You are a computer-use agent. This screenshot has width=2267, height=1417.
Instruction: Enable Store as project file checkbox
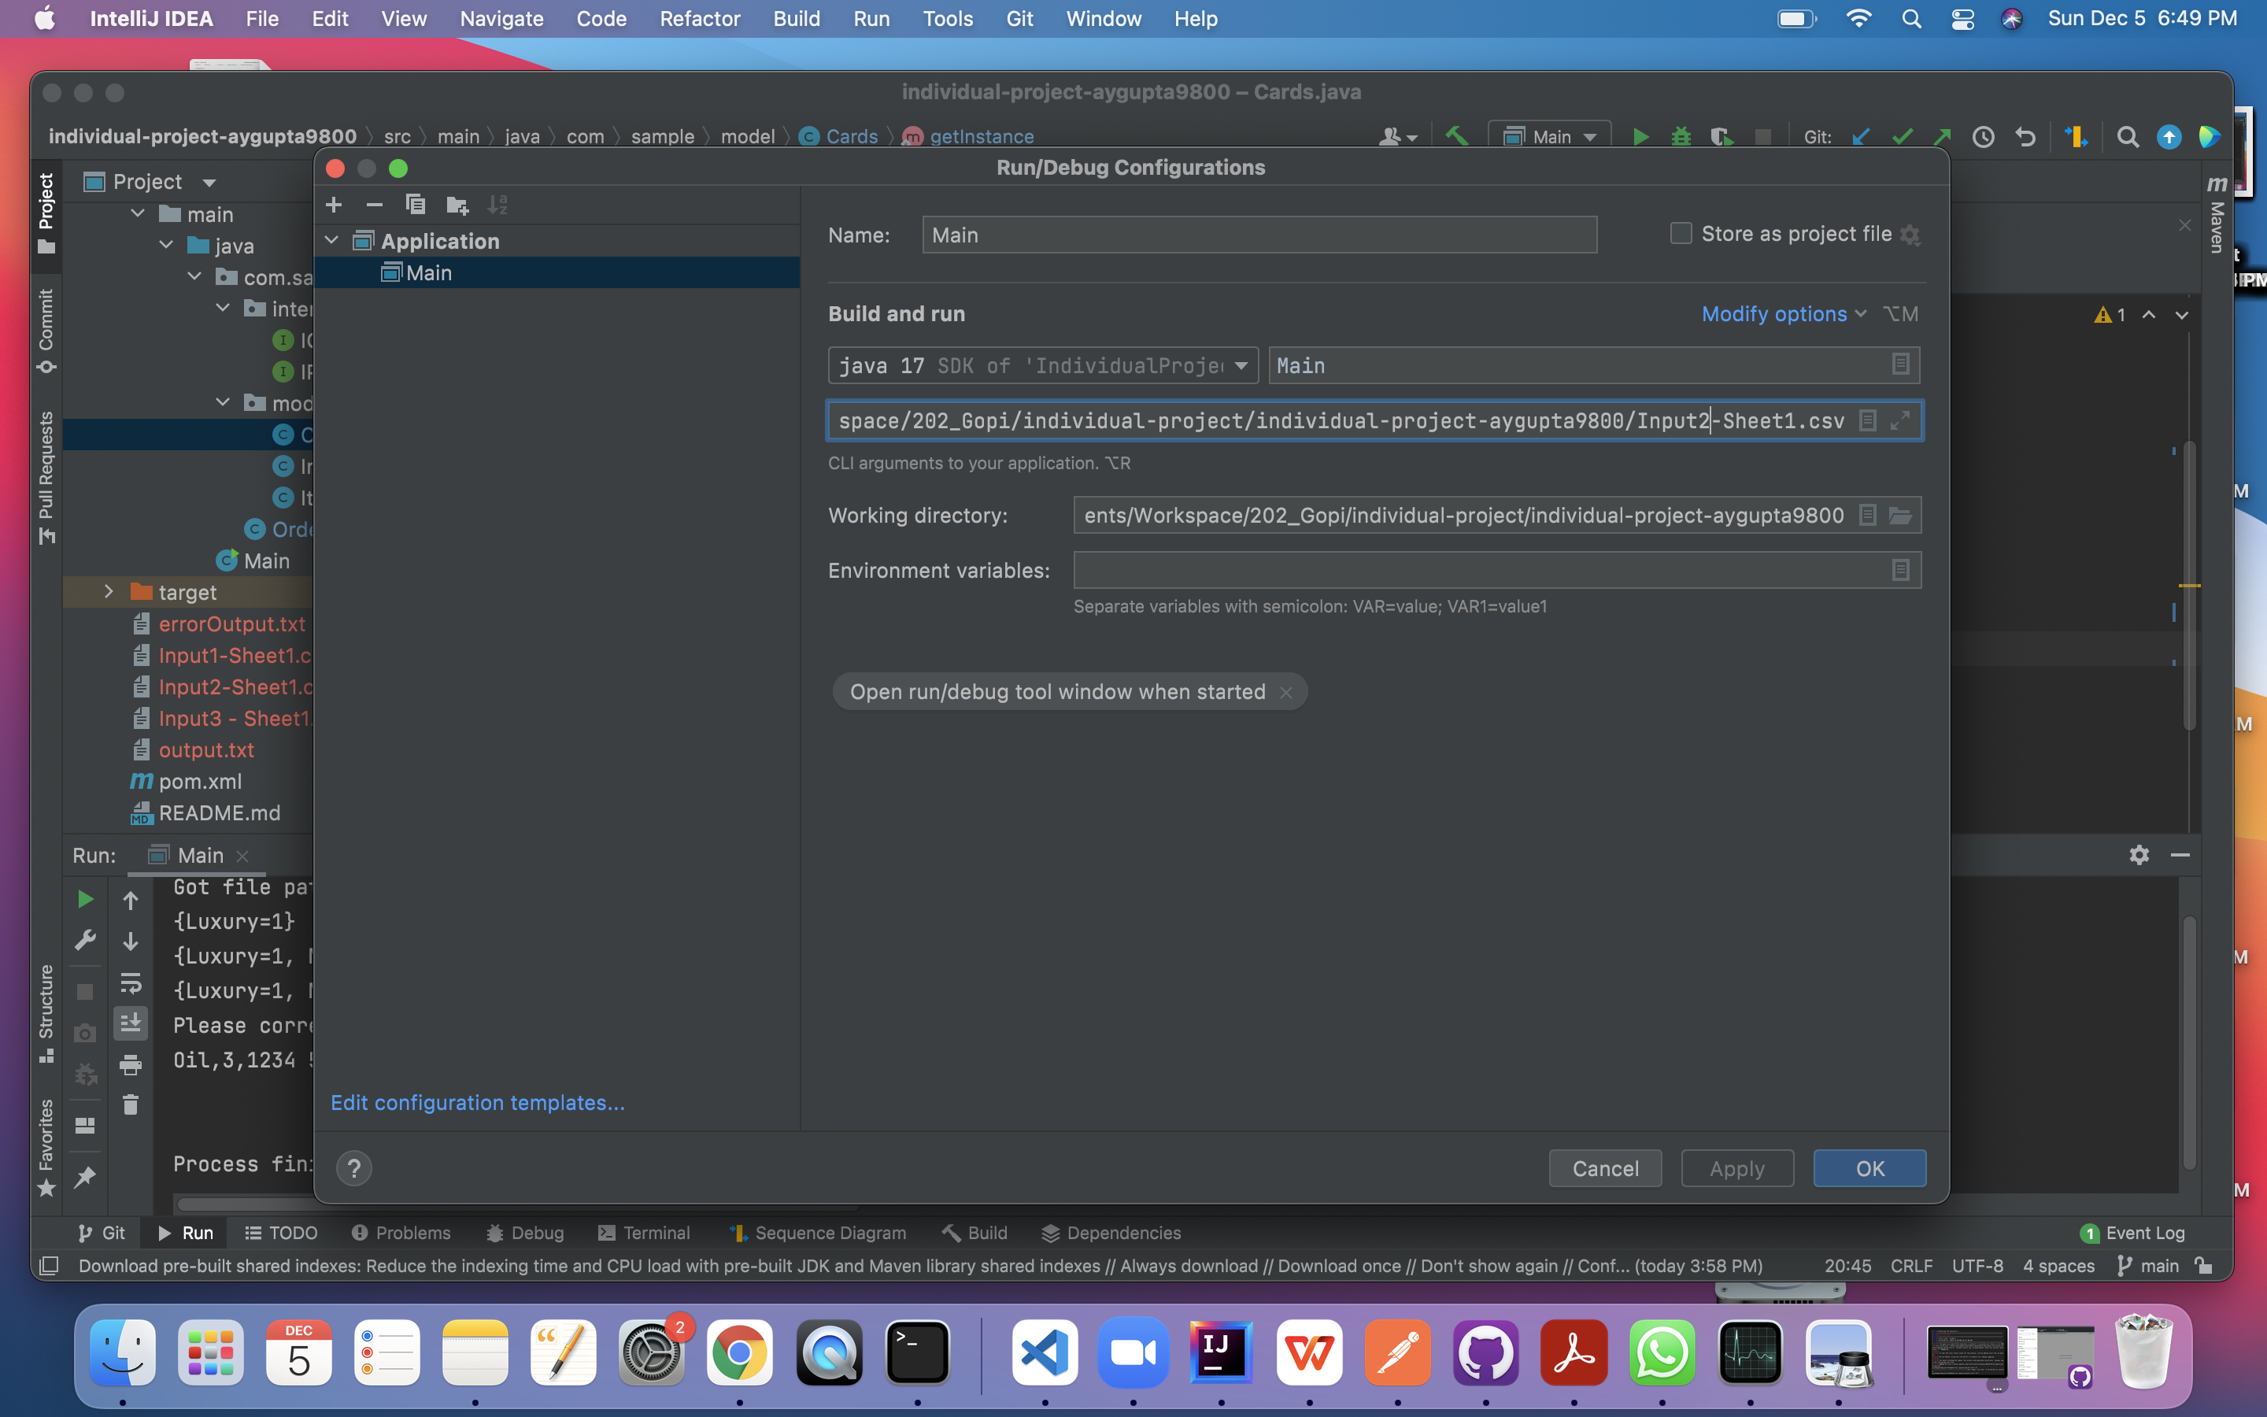(1681, 233)
